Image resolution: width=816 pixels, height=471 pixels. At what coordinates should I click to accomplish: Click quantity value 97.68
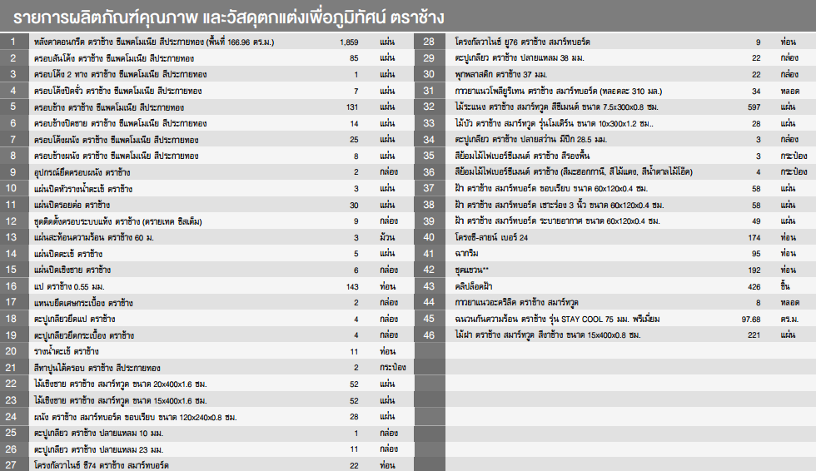coord(751,319)
